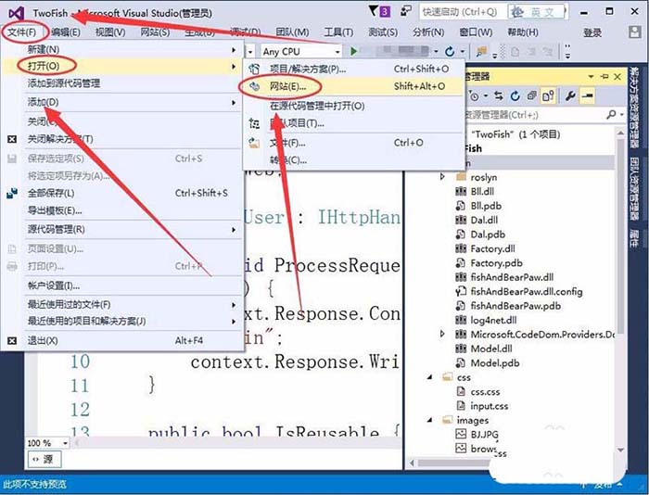The height and width of the screenshot is (495, 649).
Task: Select 在源代码管理中打开(O) entry
Action: tap(353, 106)
